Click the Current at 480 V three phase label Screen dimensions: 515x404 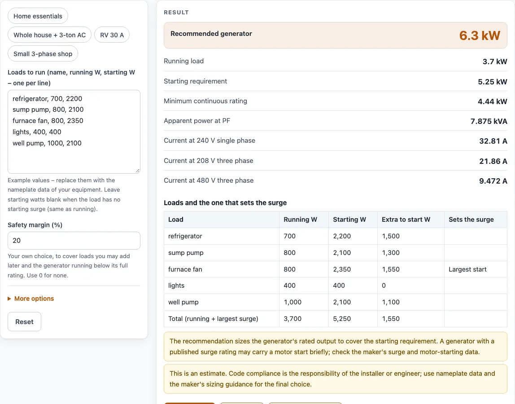pos(209,180)
